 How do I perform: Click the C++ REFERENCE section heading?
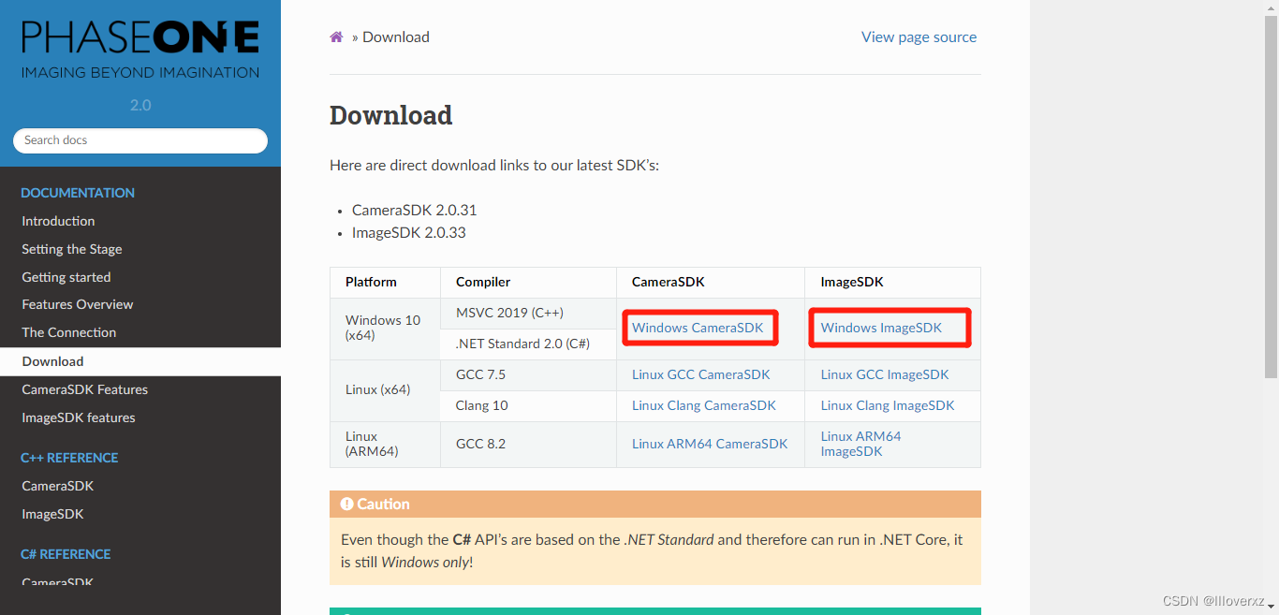click(69, 458)
